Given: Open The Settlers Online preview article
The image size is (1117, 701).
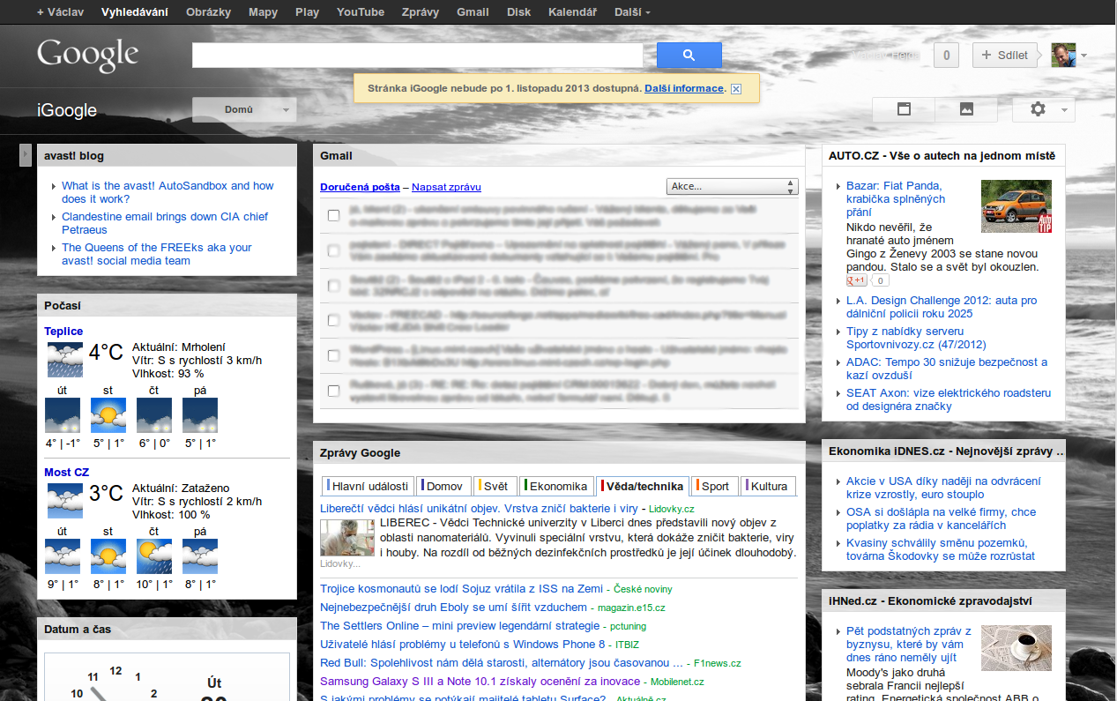Looking at the screenshot, I should pyautogui.click(x=459, y=625).
